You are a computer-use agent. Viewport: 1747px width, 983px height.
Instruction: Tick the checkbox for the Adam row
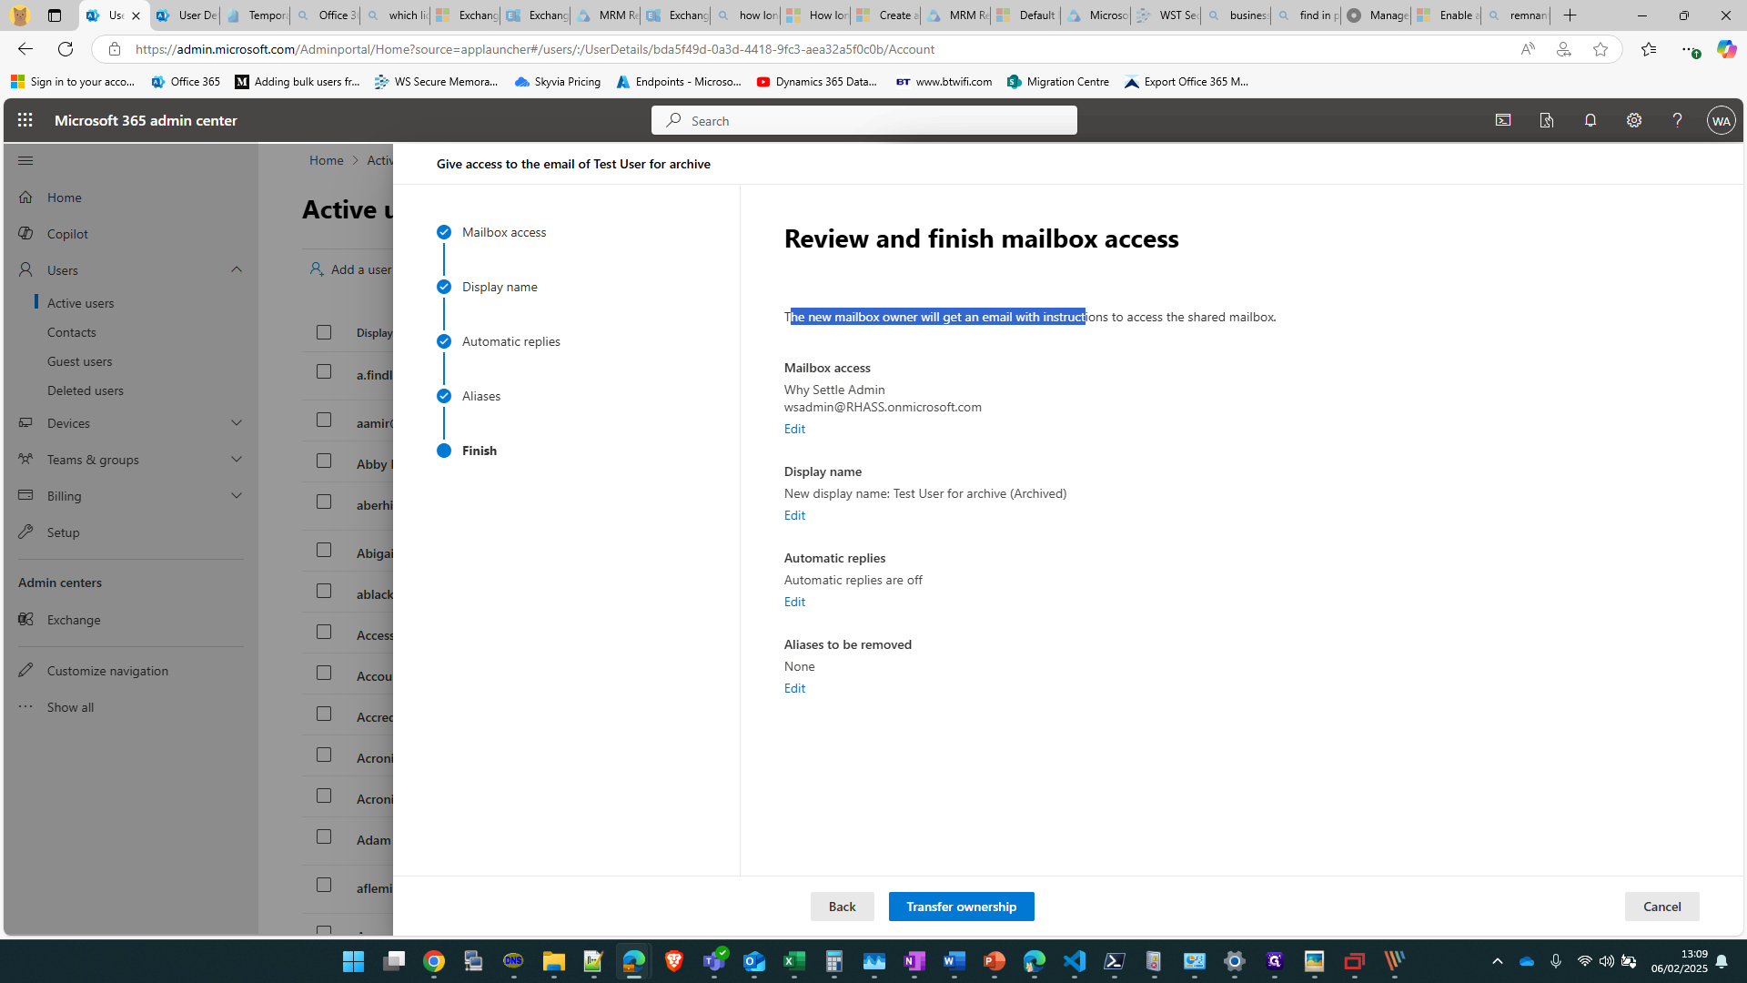pyautogui.click(x=324, y=836)
